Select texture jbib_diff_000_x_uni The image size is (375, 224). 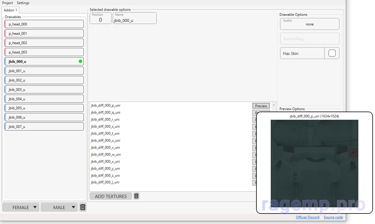pos(105,162)
